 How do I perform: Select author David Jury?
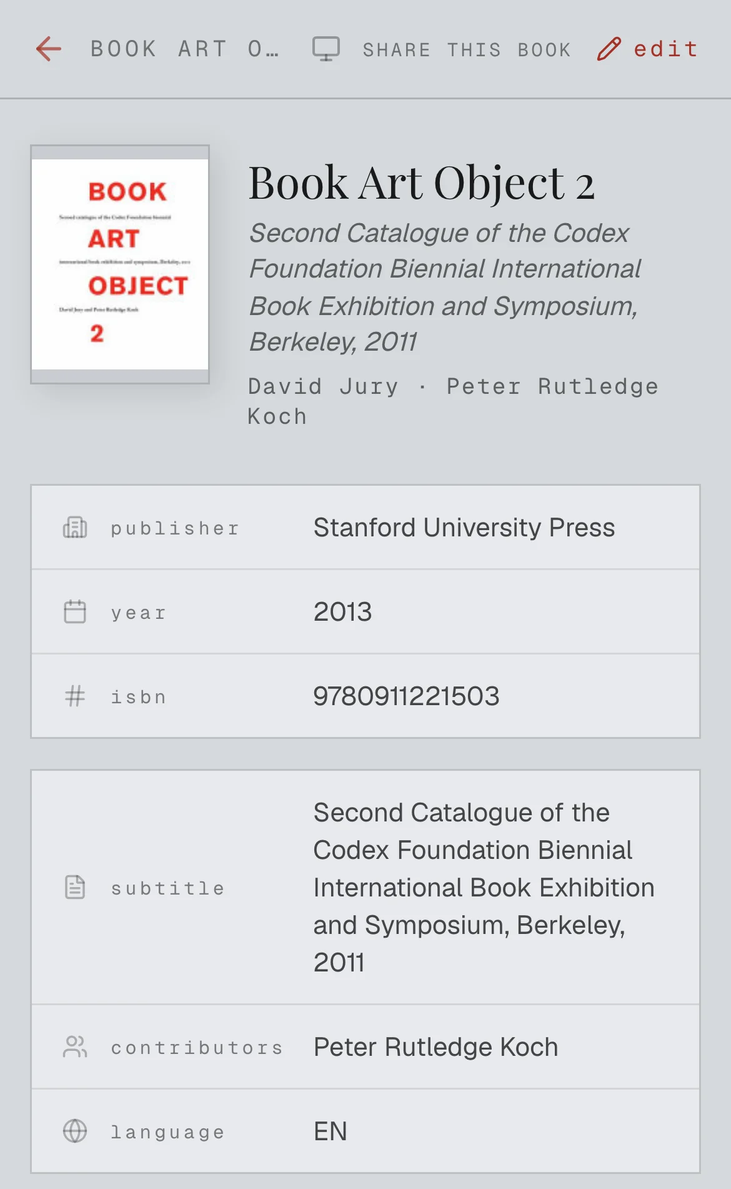(x=323, y=386)
